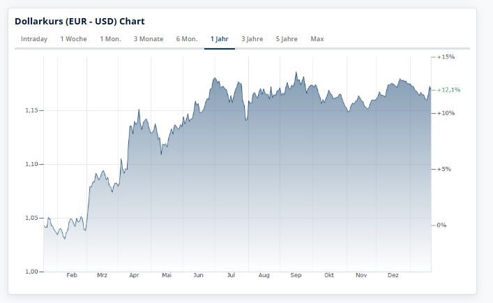
Task: Click the +15% percentage scale label
Action: [x=446, y=57]
